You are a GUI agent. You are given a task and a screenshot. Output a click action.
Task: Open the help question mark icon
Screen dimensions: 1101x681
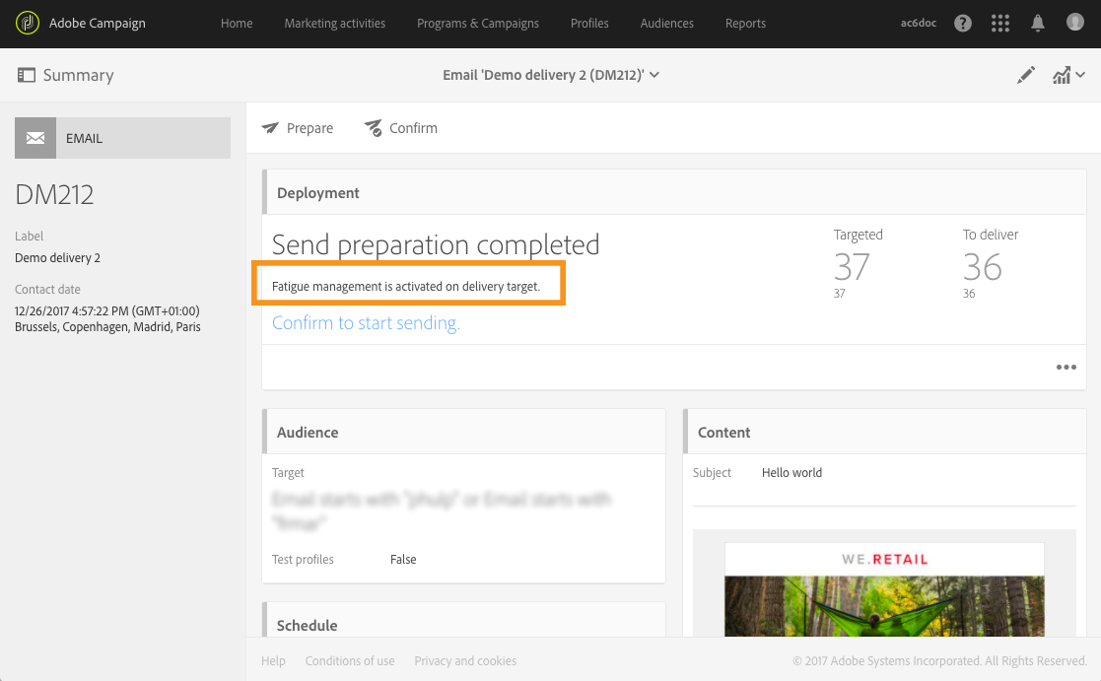click(963, 24)
